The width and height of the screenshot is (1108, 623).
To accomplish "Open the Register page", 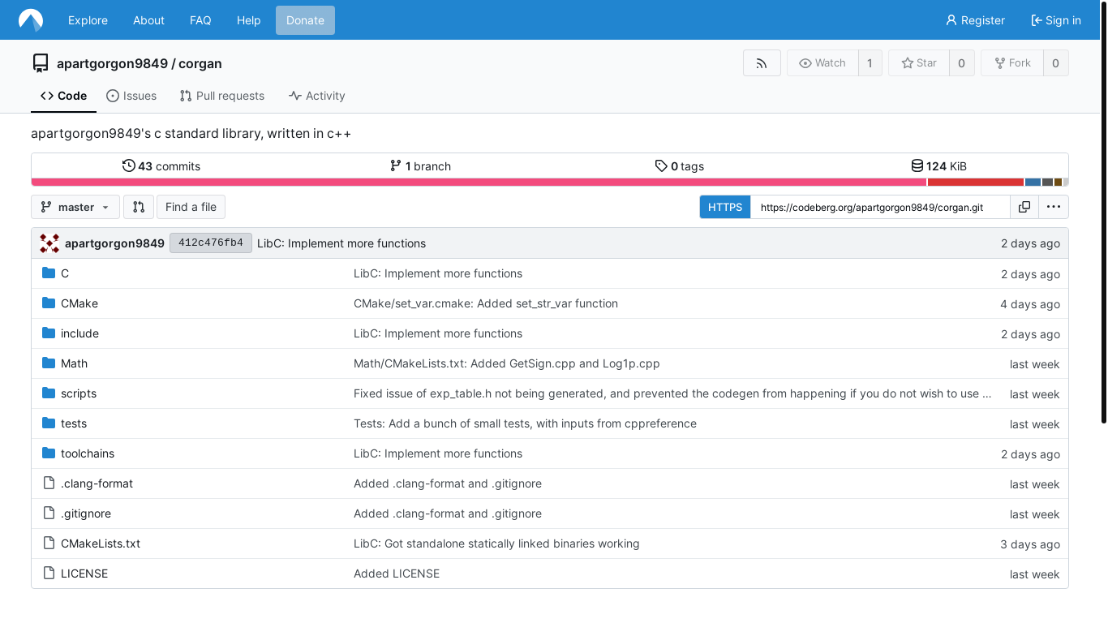I will click(x=976, y=20).
